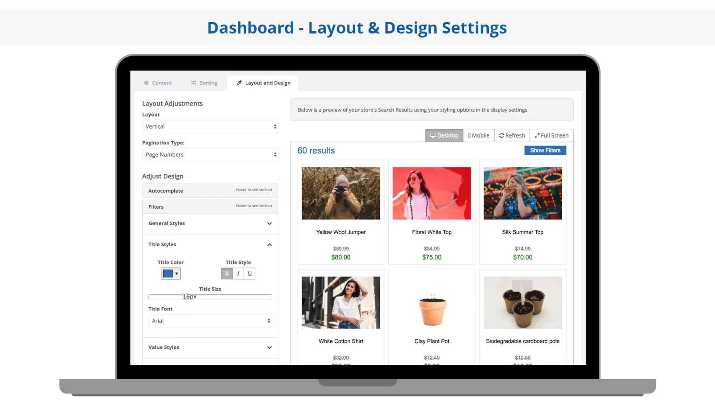Click the $12.49 crossed-out price
The width and height of the screenshot is (715, 402).
[432, 358]
